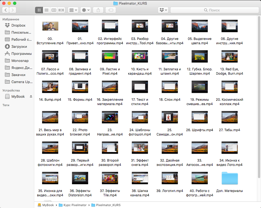Select the 01. Привет...кно.mp4 file icon

click(80, 26)
